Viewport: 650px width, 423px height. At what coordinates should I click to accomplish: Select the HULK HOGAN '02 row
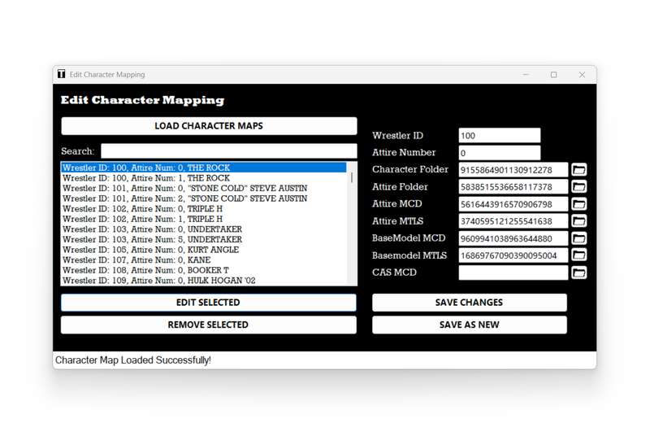pos(204,281)
